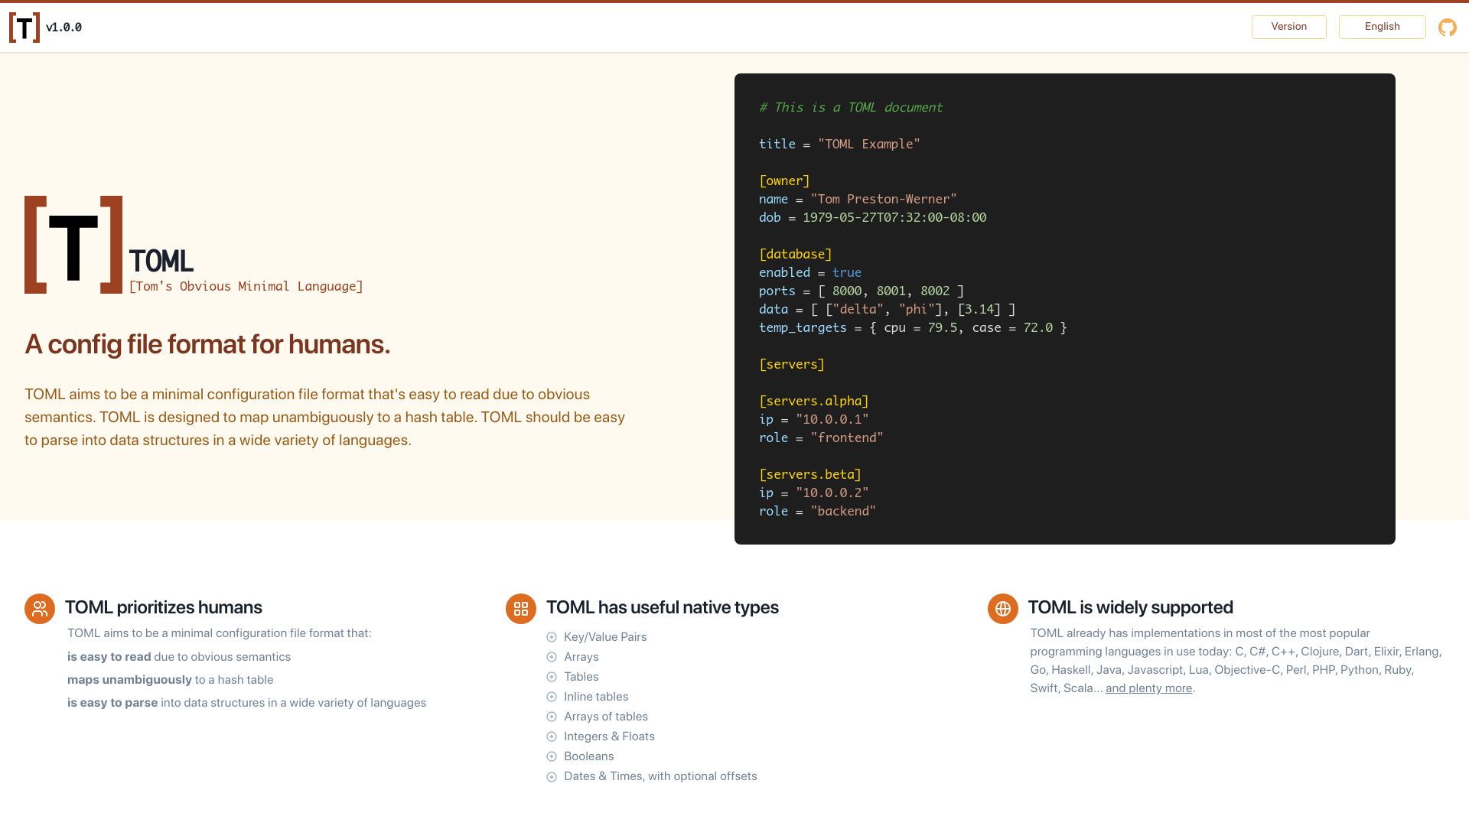Viewport: 1469px width, 826px height.
Task: Click "is easy to read" bold text
Action: click(x=109, y=657)
